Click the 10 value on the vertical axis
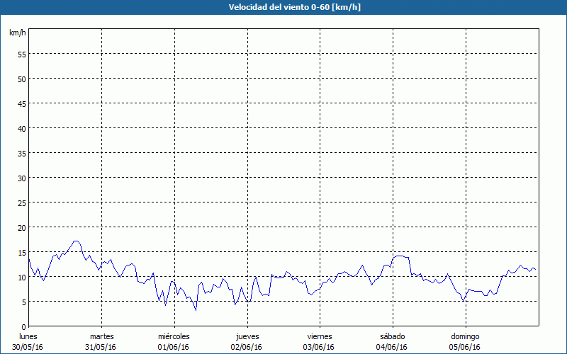This screenshot has height=354, width=567. [22, 277]
